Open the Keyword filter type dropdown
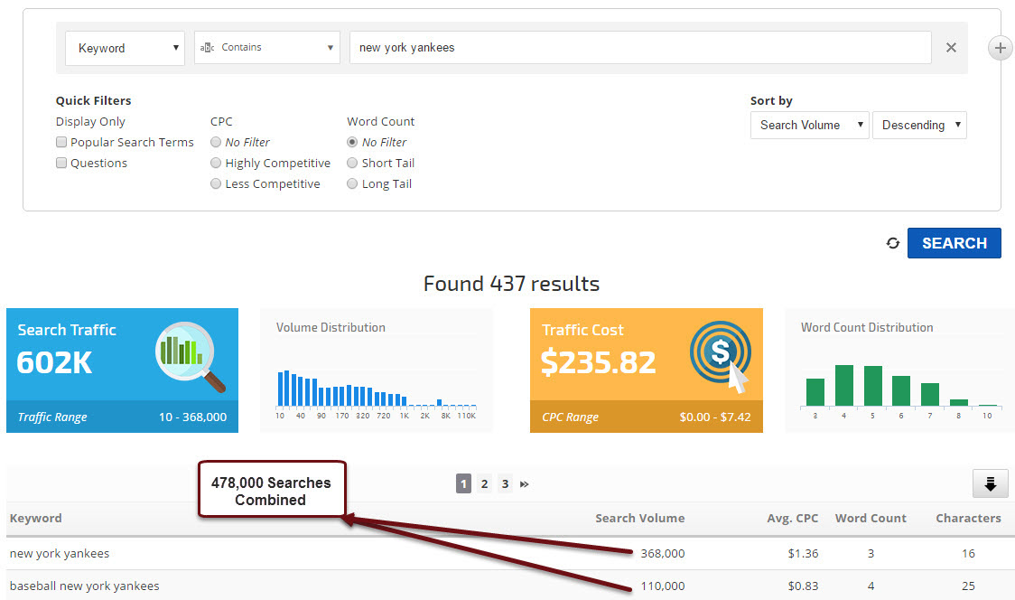1015x600 pixels. (126, 48)
